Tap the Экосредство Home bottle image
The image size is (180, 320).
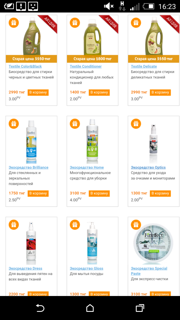(x=92, y=141)
